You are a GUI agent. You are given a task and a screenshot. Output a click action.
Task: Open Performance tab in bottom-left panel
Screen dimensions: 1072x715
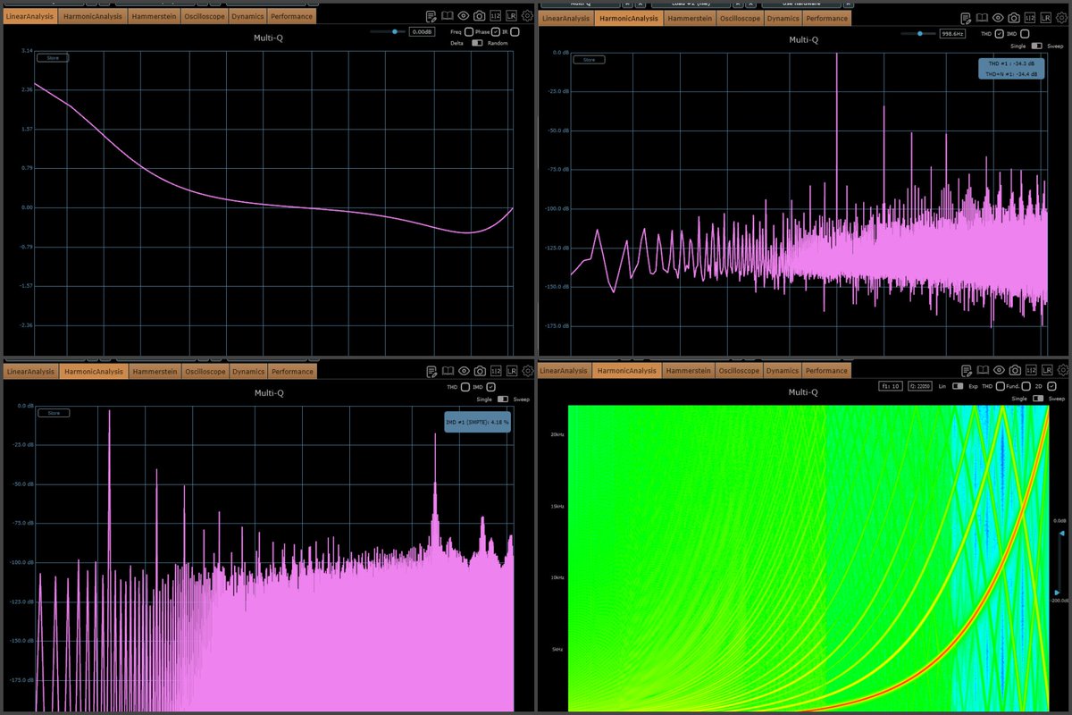point(292,371)
